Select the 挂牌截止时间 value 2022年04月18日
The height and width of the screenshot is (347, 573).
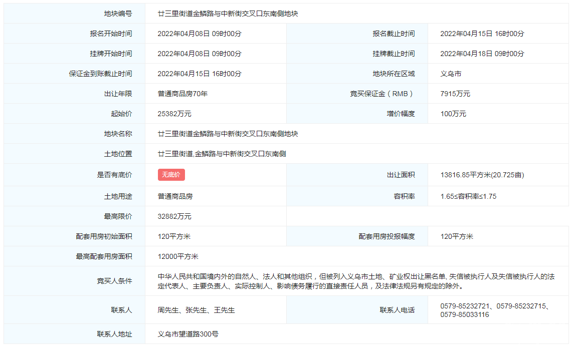click(482, 54)
